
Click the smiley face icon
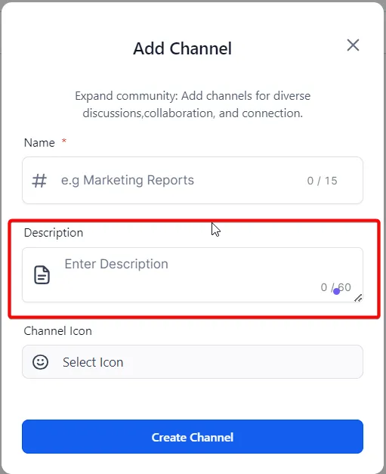point(40,362)
